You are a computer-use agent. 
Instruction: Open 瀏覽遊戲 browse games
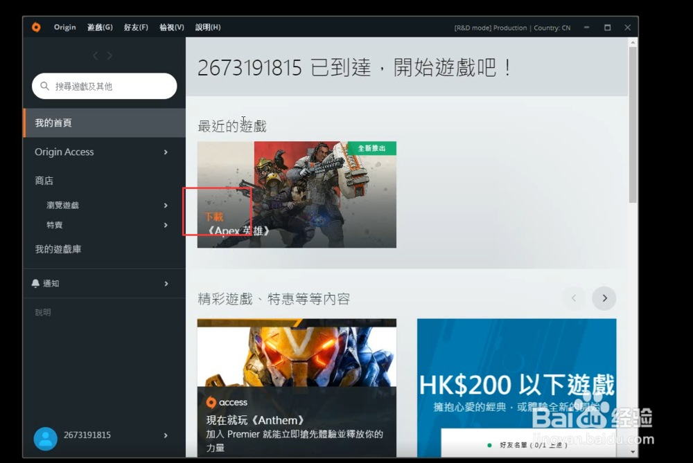click(x=62, y=206)
